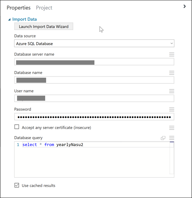The image size is (192, 198).
Task: Open hamburger menu beside Database query
Action: pos(171,138)
